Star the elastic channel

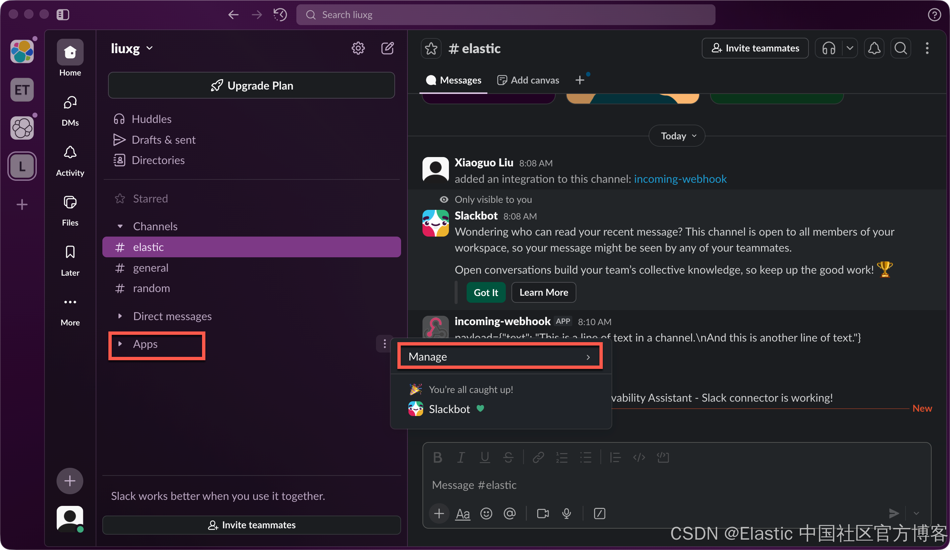pyautogui.click(x=431, y=48)
